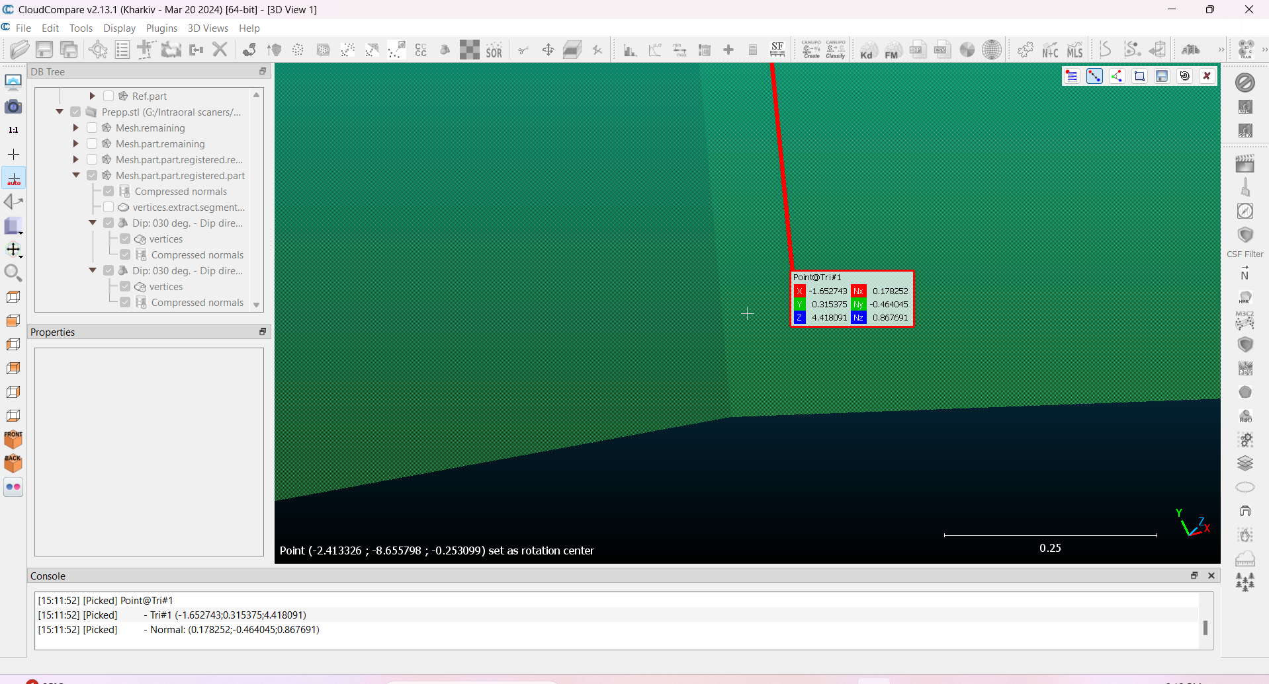
Task: Click the SOR filter toolbar icon
Action: 494,50
